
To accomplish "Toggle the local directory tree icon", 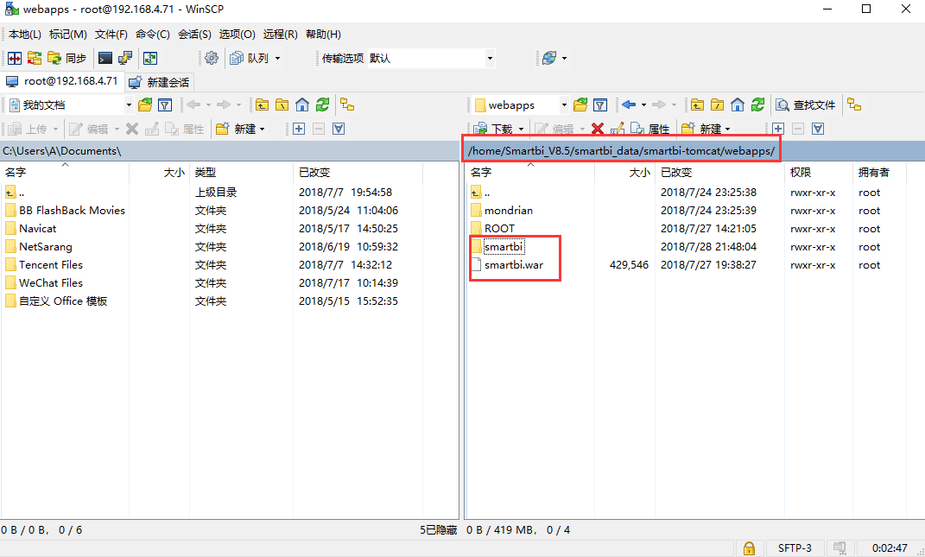I will pos(347,105).
